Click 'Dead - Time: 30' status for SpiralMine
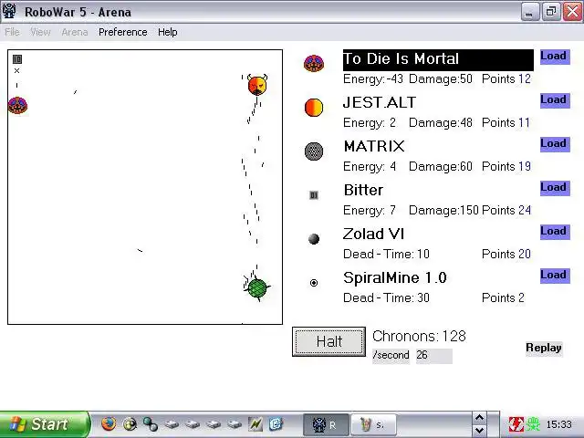The width and height of the screenshot is (584, 438). coord(386,298)
